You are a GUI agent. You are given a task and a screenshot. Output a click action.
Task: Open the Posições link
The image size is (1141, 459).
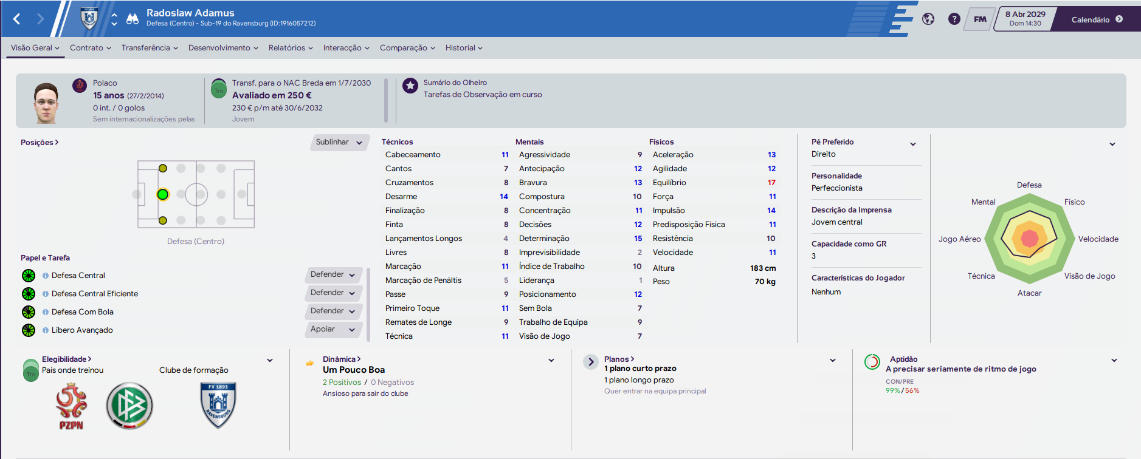pos(40,143)
